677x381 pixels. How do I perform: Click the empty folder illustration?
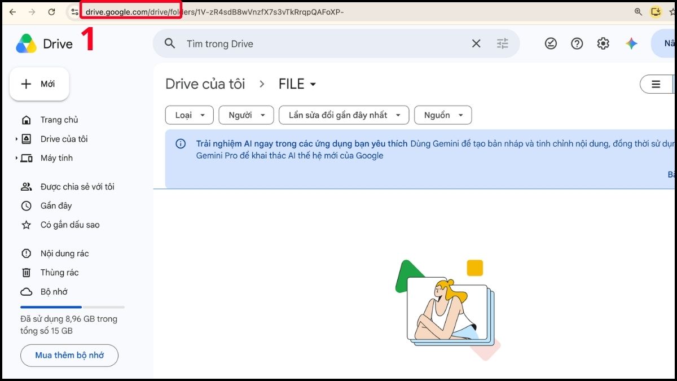pyautogui.click(x=447, y=310)
